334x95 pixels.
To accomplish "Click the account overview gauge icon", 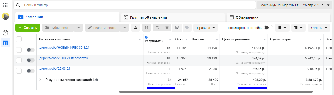I will pos(5,33).
